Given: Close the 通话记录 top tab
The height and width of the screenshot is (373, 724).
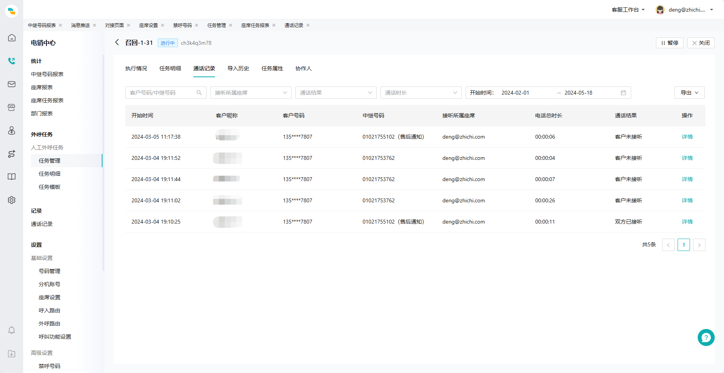Looking at the screenshot, I should click(308, 25).
